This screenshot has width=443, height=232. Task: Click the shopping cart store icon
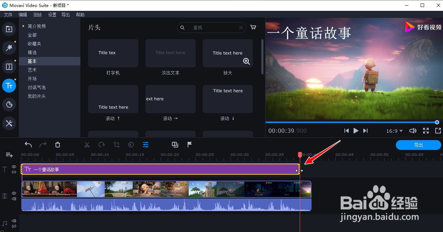coord(253,27)
